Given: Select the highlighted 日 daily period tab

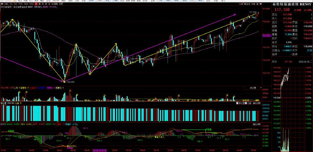Looking at the screenshot, I should pyautogui.click(x=36, y=4).
